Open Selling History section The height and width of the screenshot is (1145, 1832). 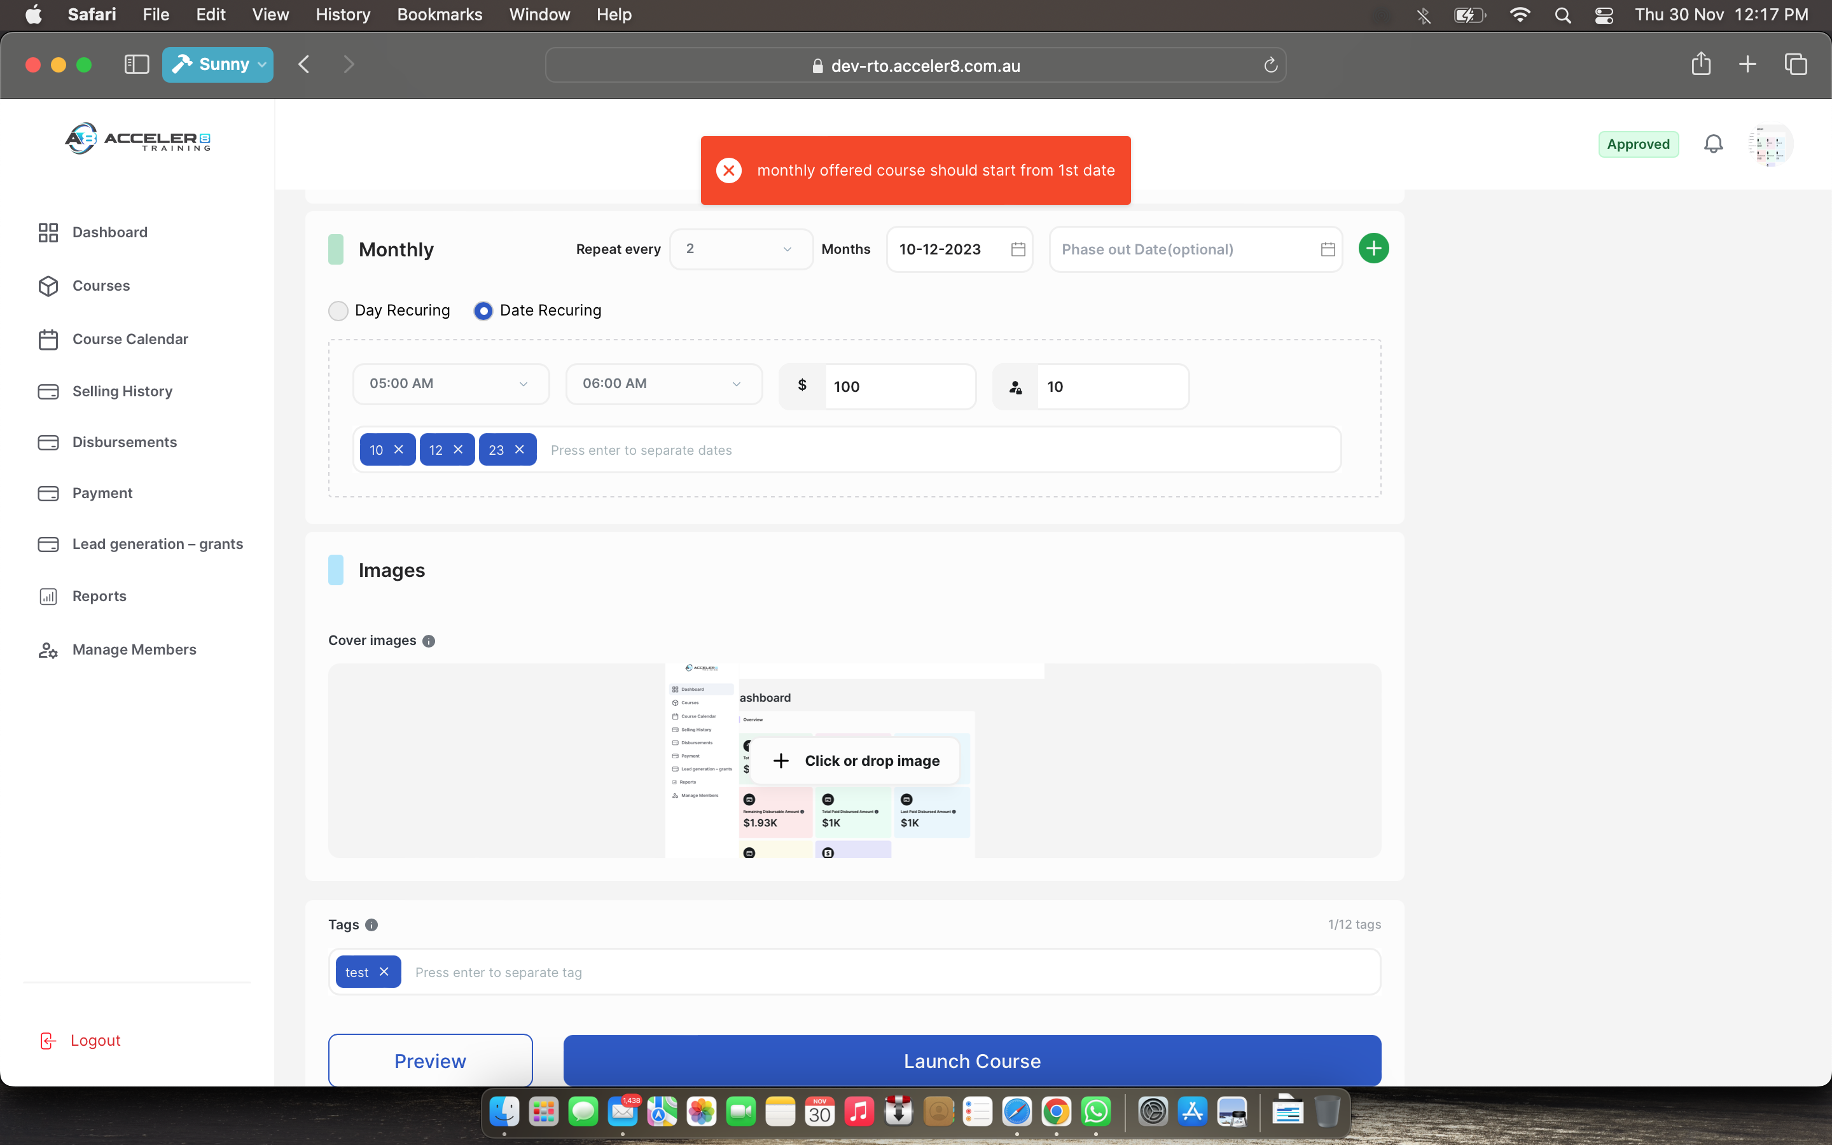pyautogui.click(x=105, y=391)
